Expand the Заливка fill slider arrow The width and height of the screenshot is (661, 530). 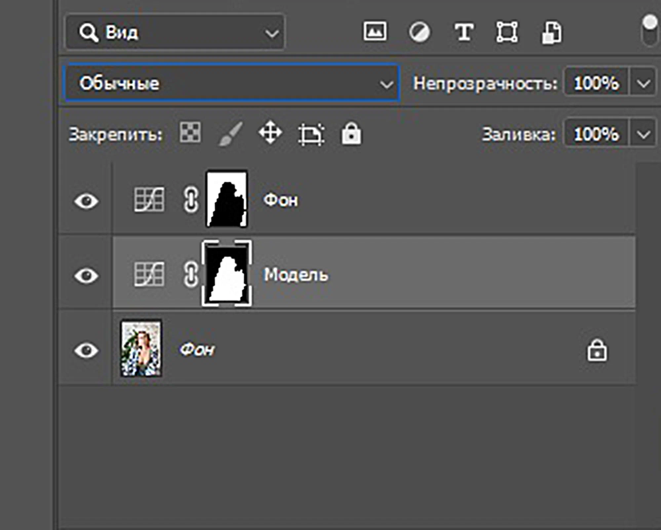click(643, 134)
